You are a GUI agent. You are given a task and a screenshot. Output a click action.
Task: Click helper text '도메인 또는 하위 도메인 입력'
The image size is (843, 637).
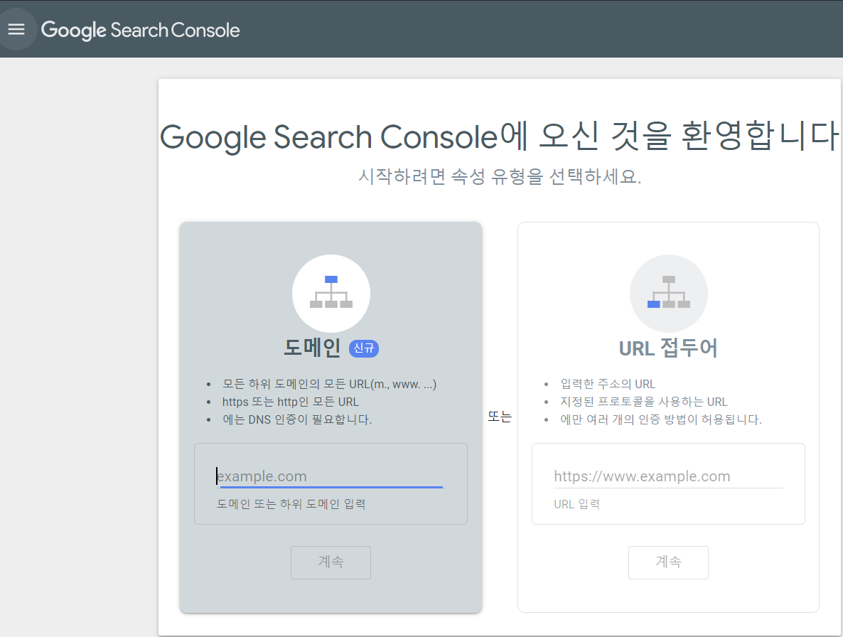291,504
